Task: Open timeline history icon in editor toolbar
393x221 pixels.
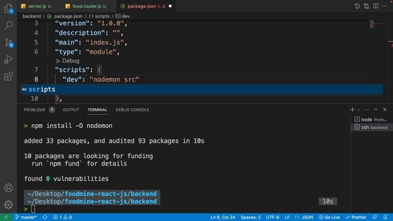Action: tap(357, 6)
